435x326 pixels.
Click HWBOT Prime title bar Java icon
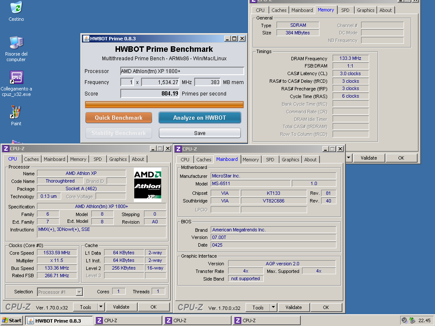coord(86,39)
